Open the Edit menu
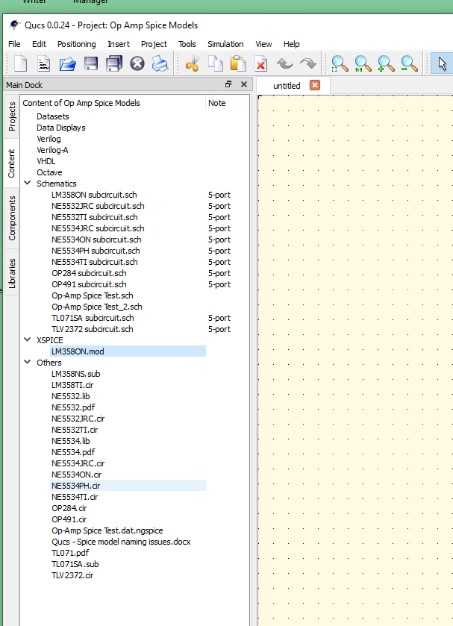Image resolution: width=453 pixels, height=626 pixels. [39, 44]
